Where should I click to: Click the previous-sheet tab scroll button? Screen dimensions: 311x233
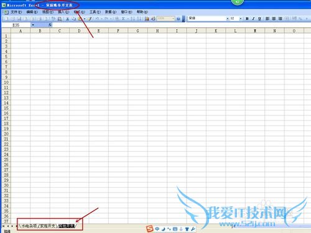click(8, 226)
